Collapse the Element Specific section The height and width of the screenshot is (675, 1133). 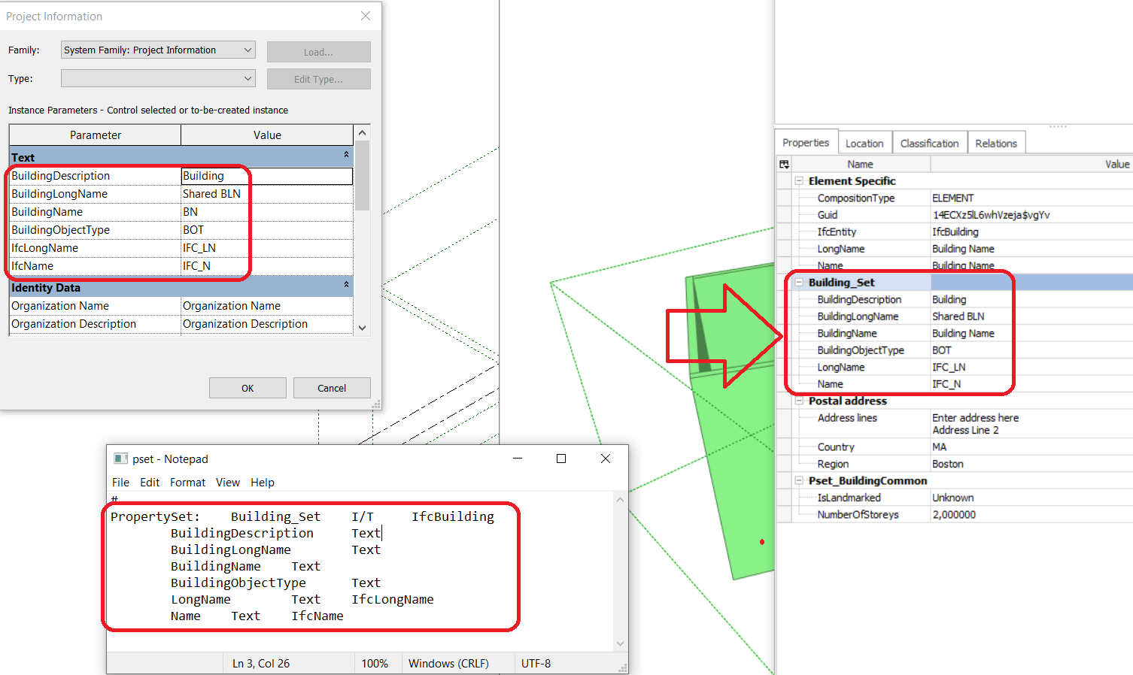(798, 180)
